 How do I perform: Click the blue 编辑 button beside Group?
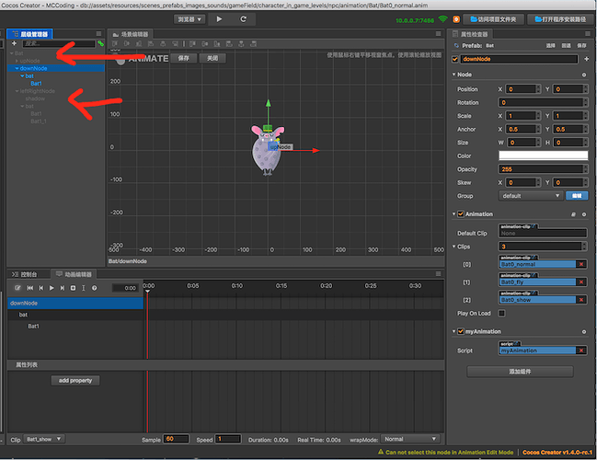coord(577,196)
